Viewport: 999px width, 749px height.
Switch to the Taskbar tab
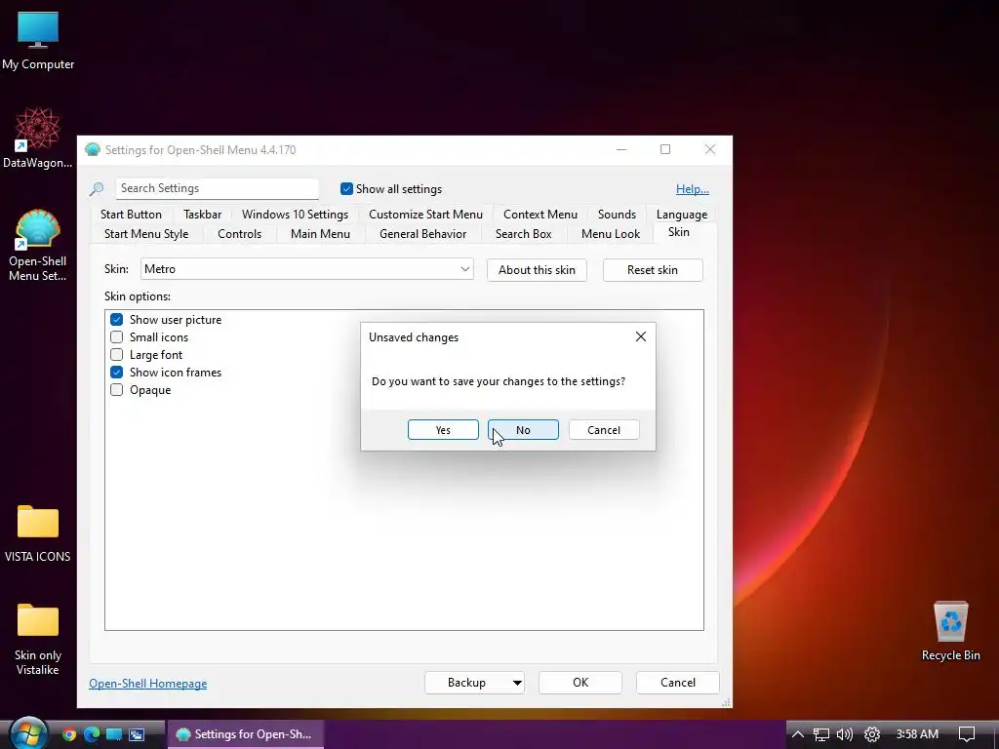(x=203, y=214)
